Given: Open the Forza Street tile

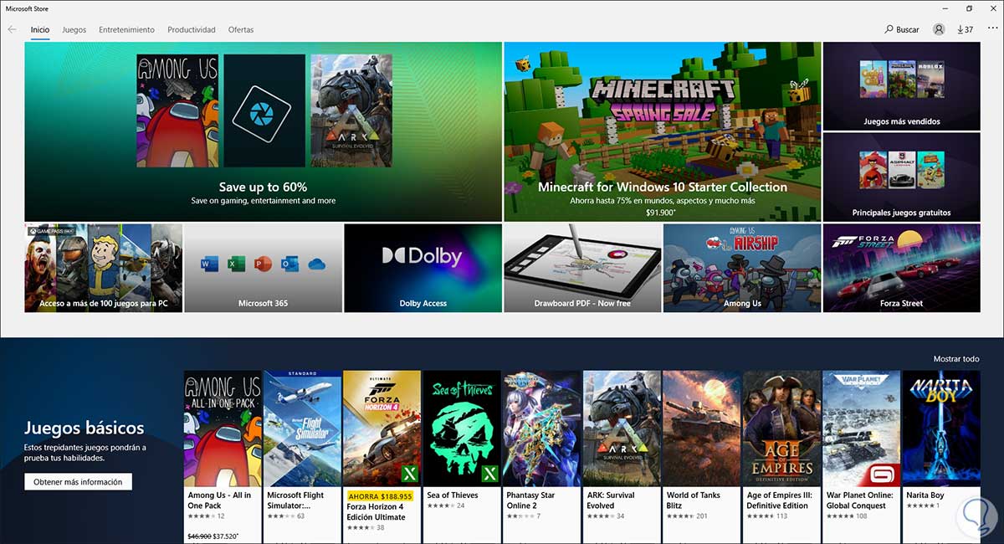Looking at the screenshot, I should [902, 267].
